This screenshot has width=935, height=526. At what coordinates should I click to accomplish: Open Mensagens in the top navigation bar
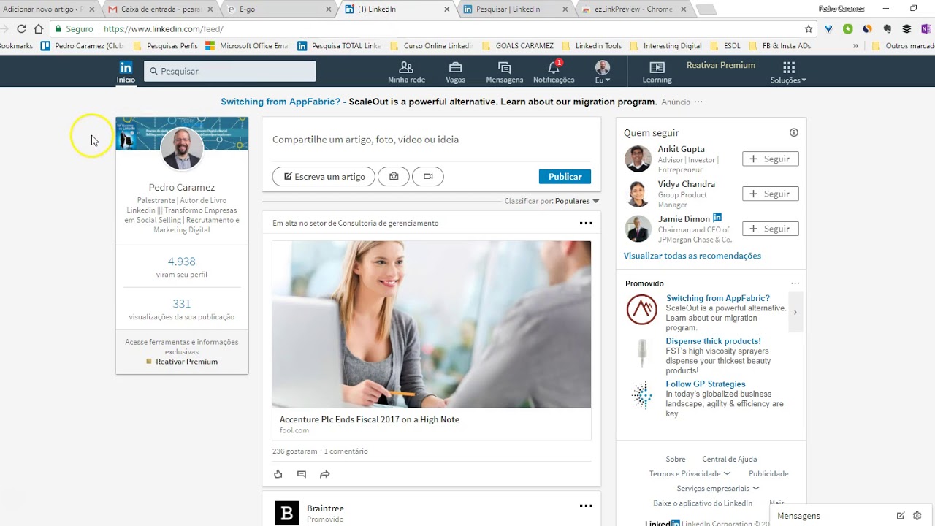(x=504, y=72)
